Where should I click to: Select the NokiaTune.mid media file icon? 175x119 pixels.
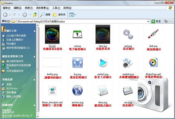pos(154,62)
